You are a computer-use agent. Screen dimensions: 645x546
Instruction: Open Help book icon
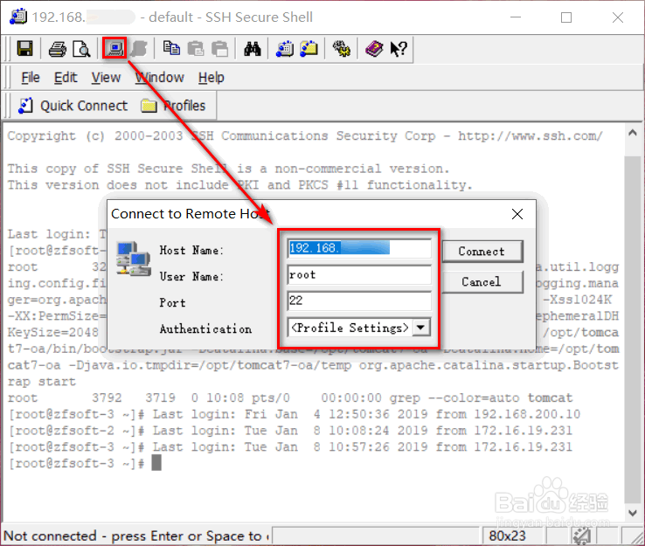tap(374, 49)
